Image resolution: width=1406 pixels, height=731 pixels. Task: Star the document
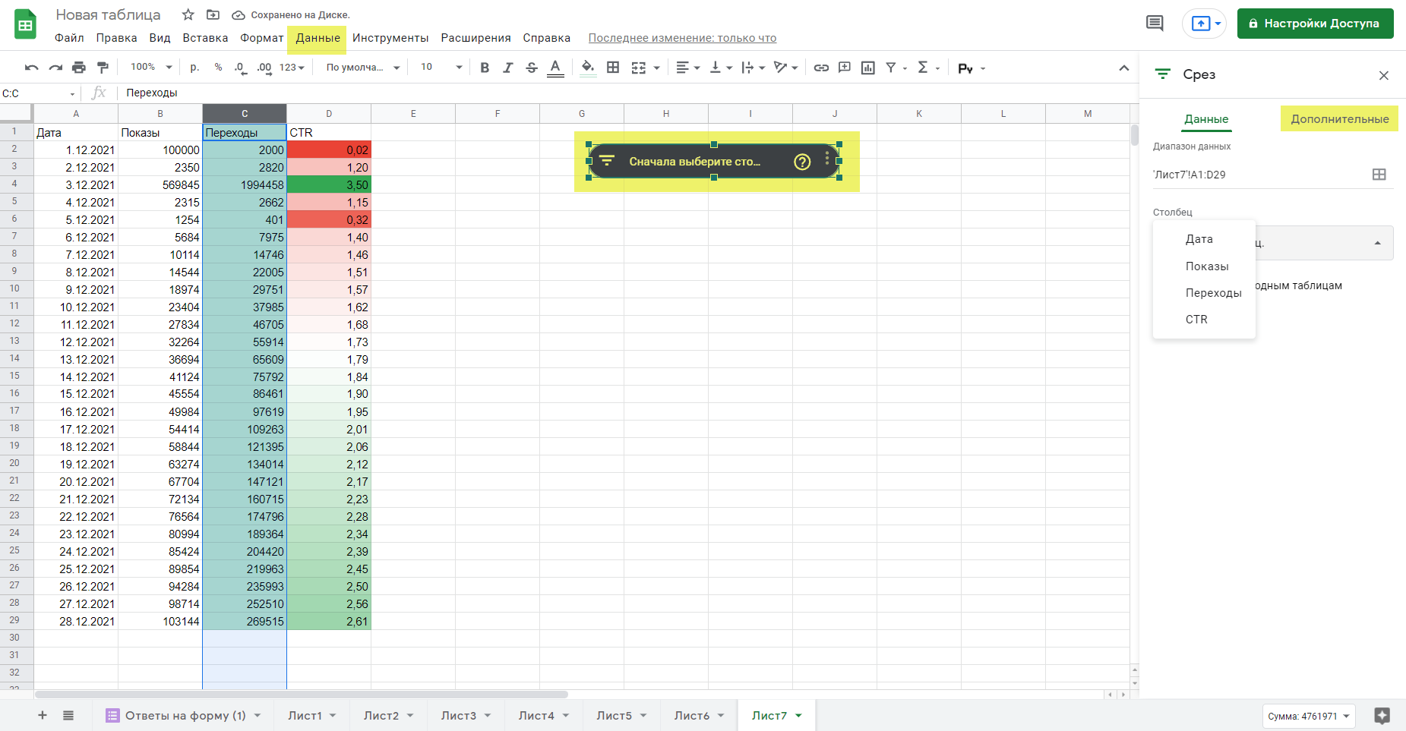pyautogui.click(x=188, y=15)
